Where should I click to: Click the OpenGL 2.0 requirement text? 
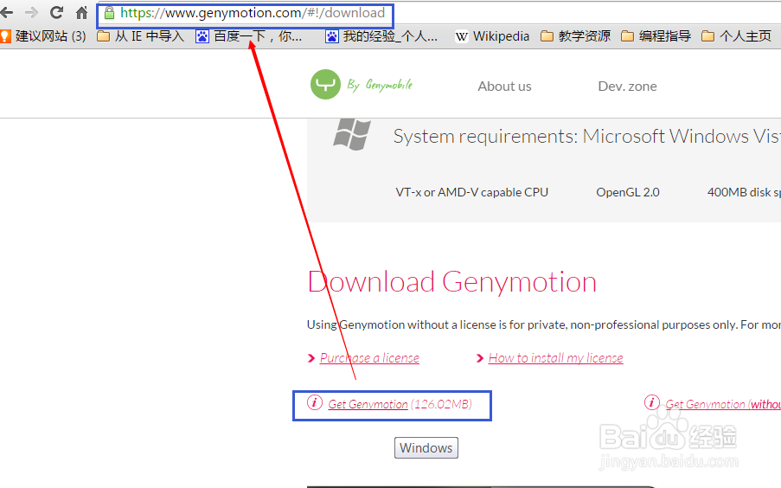tap(628, 192)
